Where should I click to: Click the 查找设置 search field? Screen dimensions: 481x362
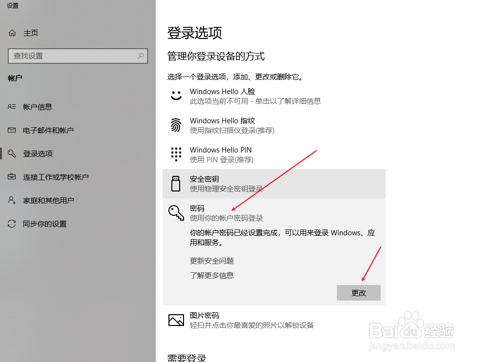coord(78,56)
